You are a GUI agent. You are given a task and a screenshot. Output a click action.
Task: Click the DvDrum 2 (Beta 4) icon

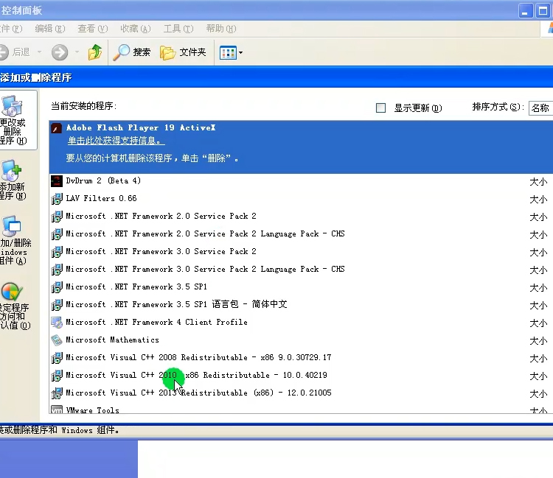point(57,181)
